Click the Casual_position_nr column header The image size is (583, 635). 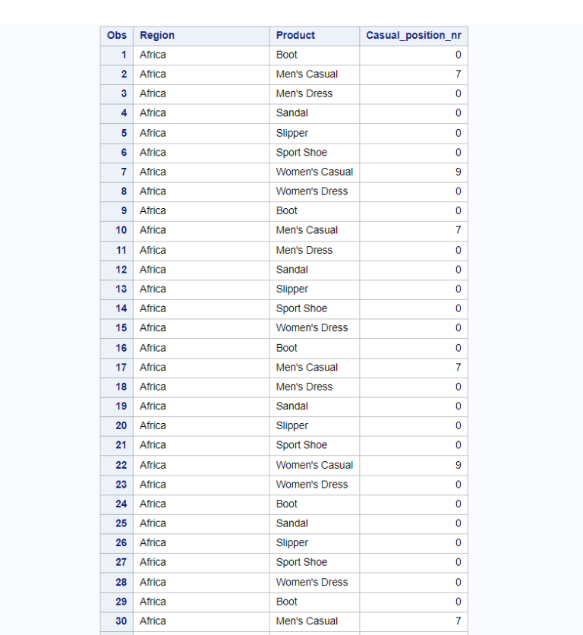pyautogui.click(x=414, y=36)
